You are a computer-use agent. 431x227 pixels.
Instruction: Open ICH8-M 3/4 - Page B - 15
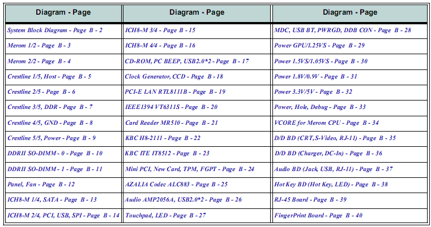(x=160, y=30)
